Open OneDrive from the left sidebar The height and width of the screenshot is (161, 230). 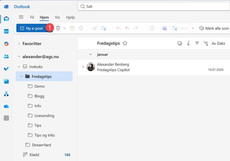click(x=6, y=106)
